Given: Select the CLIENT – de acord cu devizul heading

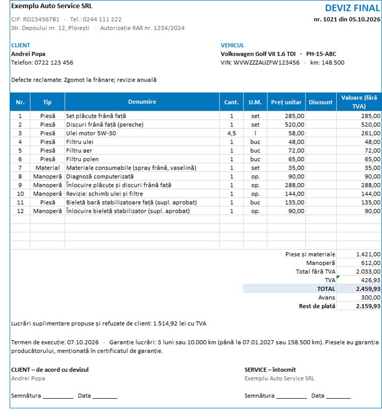Looking at the screenshot, I should (x=50, y=370).
